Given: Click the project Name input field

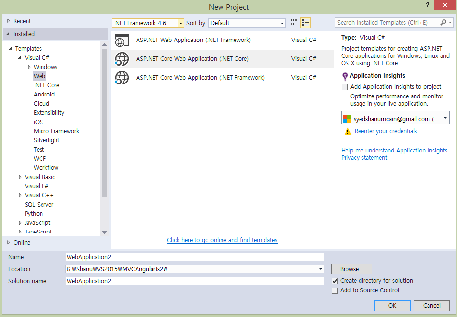Looking at the screenshot, I should pos(194,257).
